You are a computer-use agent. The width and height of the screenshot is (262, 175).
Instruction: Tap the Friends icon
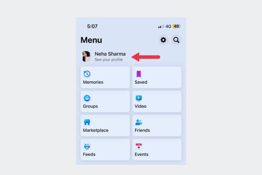139,122
